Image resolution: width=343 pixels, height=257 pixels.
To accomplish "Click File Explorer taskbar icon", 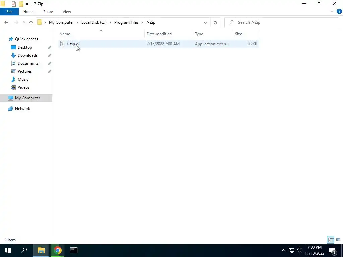I will click(x=41, y=250).
